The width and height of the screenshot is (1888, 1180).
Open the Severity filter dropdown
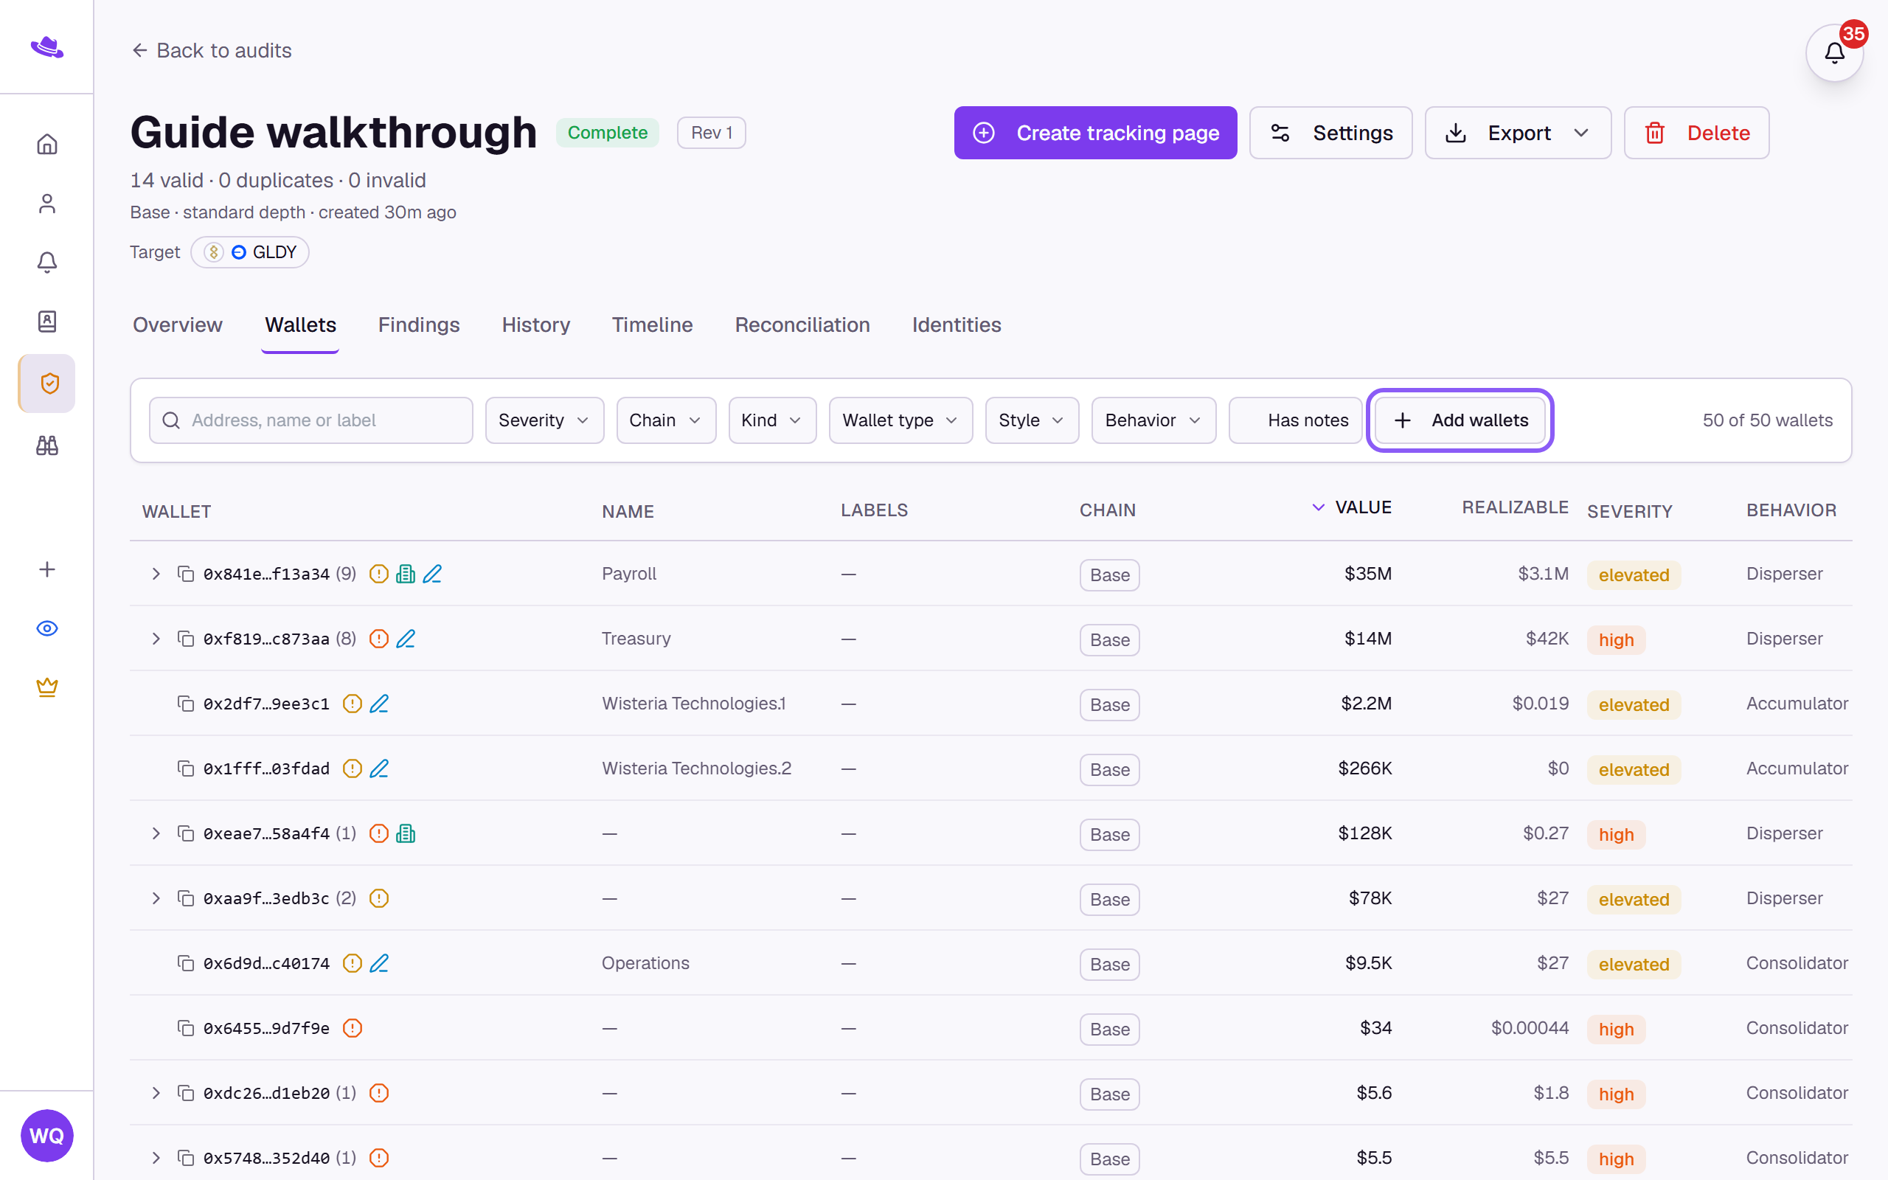pos(544,420)
